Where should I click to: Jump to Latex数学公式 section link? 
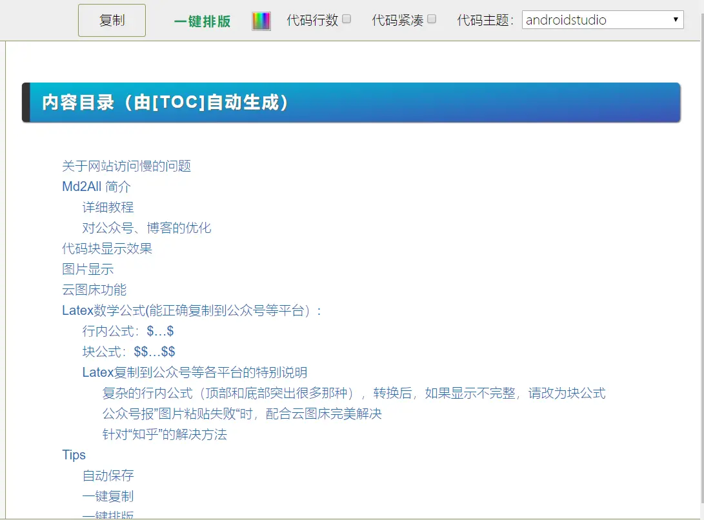192,310
